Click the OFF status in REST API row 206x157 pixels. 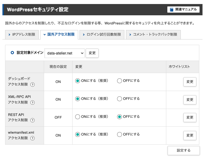(58, 117)
